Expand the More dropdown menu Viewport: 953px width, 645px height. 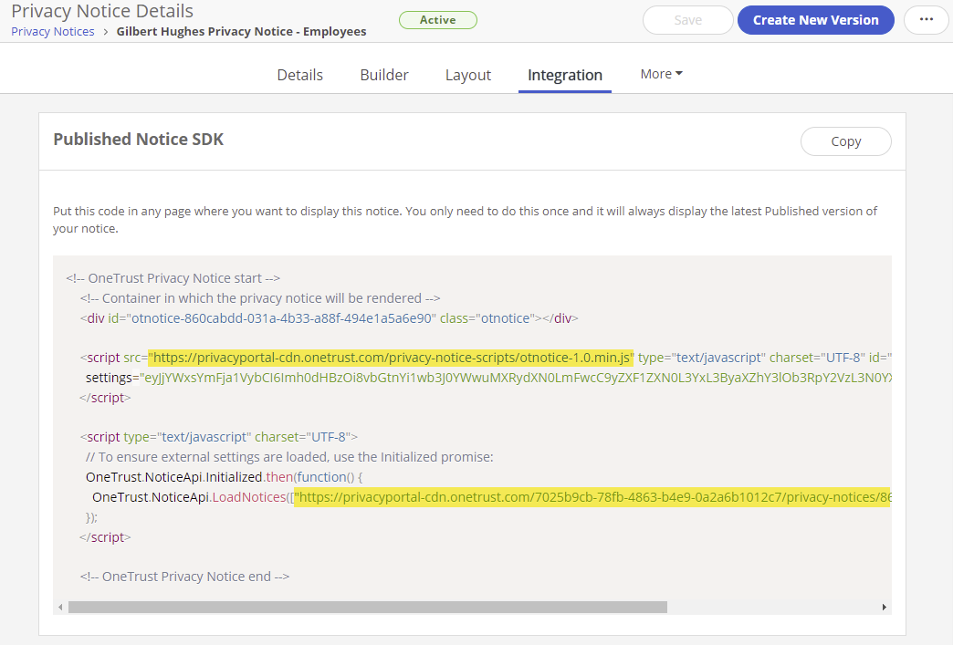click(x=661, y=74)
